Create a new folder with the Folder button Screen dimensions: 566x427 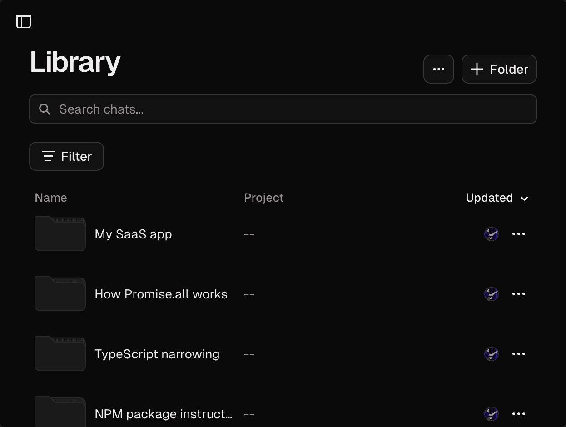click(499, 69)
